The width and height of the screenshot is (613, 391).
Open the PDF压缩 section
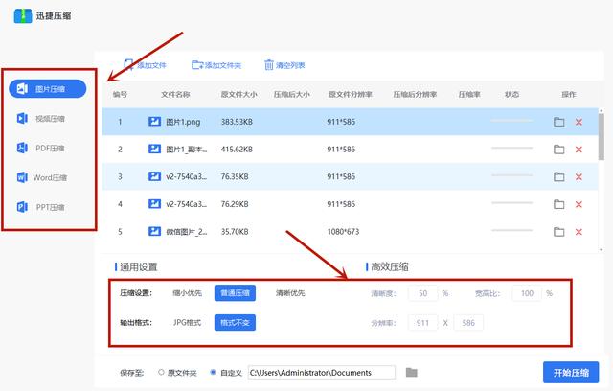[50, 149]
